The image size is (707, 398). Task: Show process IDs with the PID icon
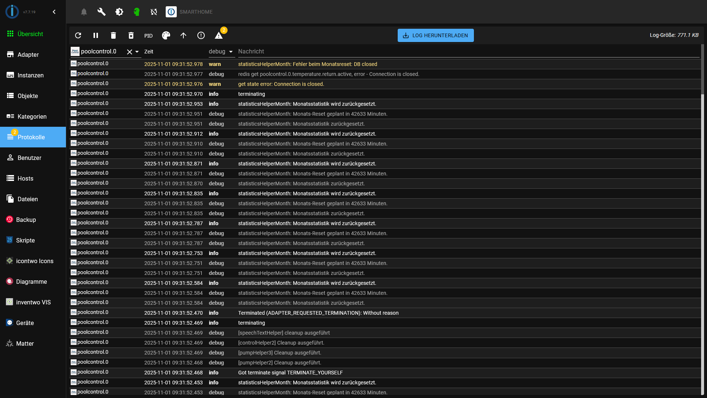148,35
